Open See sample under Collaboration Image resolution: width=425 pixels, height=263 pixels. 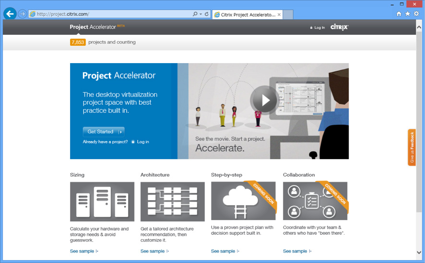297,251
